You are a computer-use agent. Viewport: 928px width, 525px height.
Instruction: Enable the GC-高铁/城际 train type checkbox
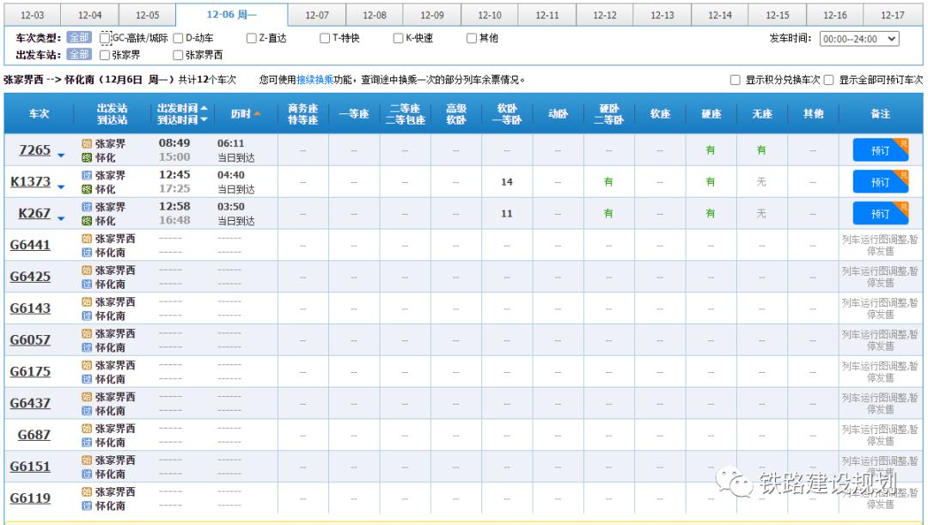(x=103, y=38)
